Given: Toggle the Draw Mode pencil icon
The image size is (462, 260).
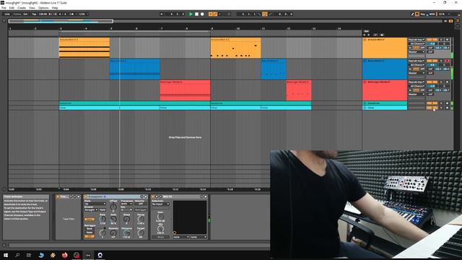Looking at the screenshot, I should 413,14.
